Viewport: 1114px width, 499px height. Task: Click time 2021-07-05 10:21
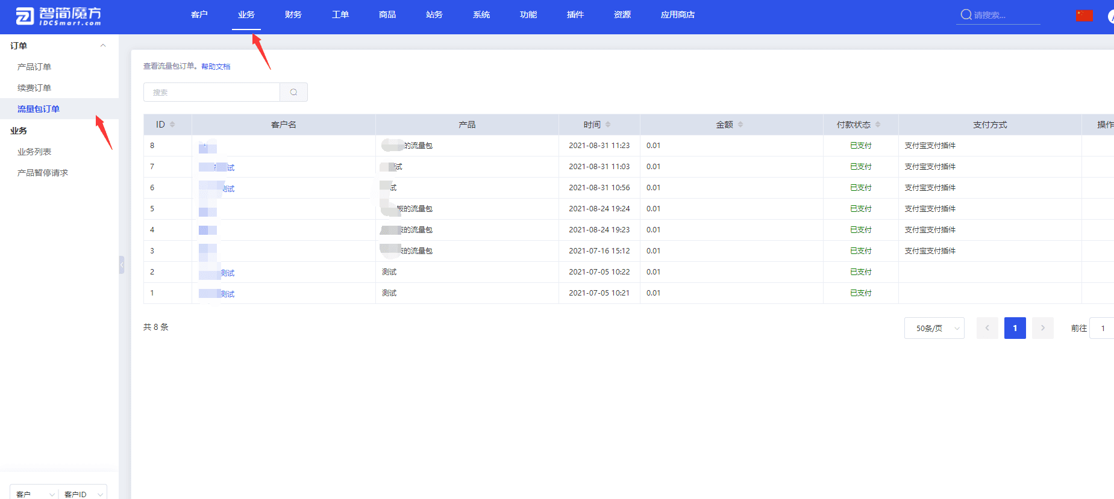pos(599,293)
